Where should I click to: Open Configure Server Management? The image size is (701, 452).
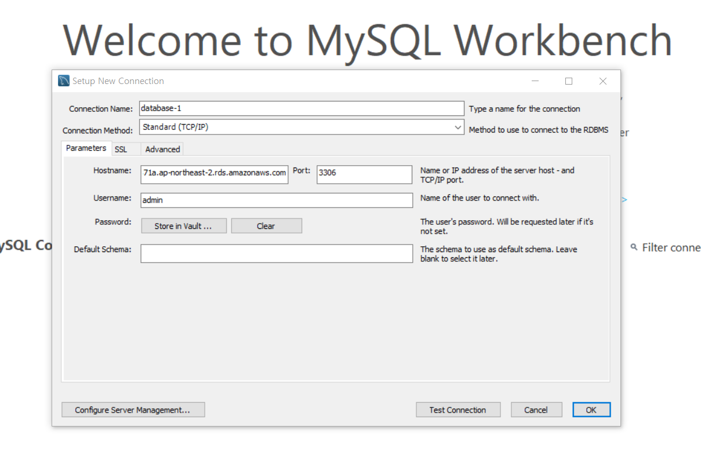(133, 410)
